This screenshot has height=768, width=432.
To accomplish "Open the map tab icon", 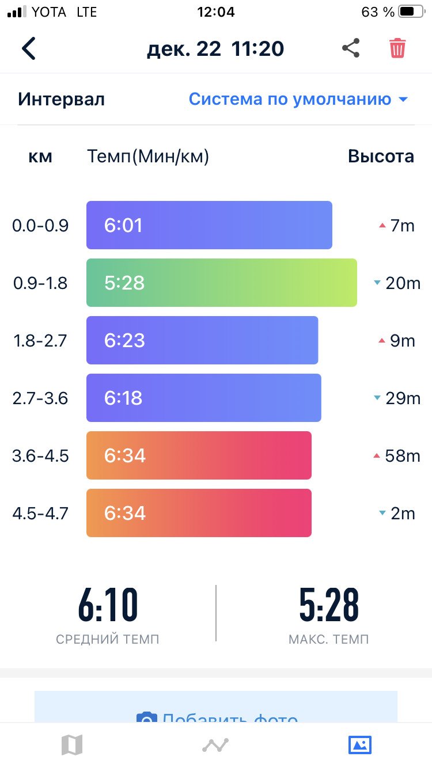I will [72, 745].
